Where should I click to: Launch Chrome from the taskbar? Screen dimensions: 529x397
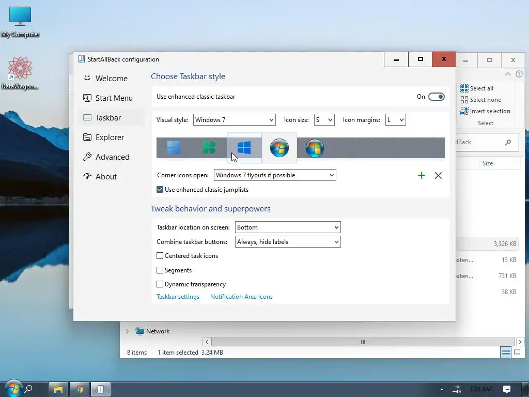(80, 389)
